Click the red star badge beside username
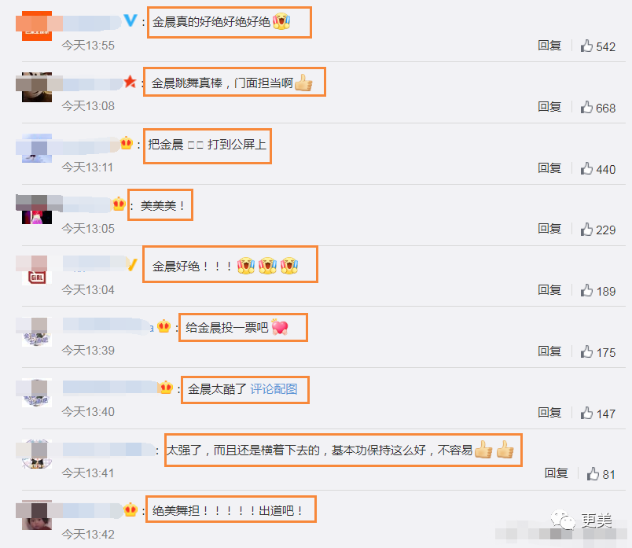The image size is (632, 548). point(130,82)
